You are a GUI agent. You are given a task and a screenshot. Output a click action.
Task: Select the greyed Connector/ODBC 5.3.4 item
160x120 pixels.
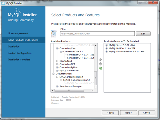point(80,45)
